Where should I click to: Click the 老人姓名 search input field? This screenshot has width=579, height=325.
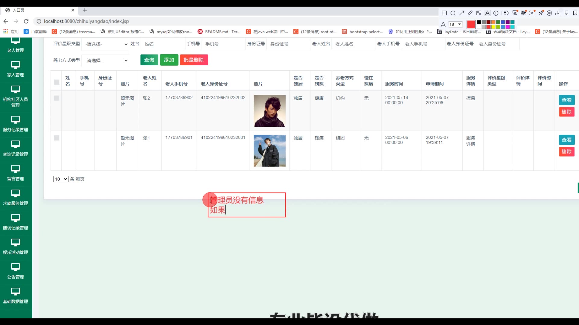click(x=353, y=44)
